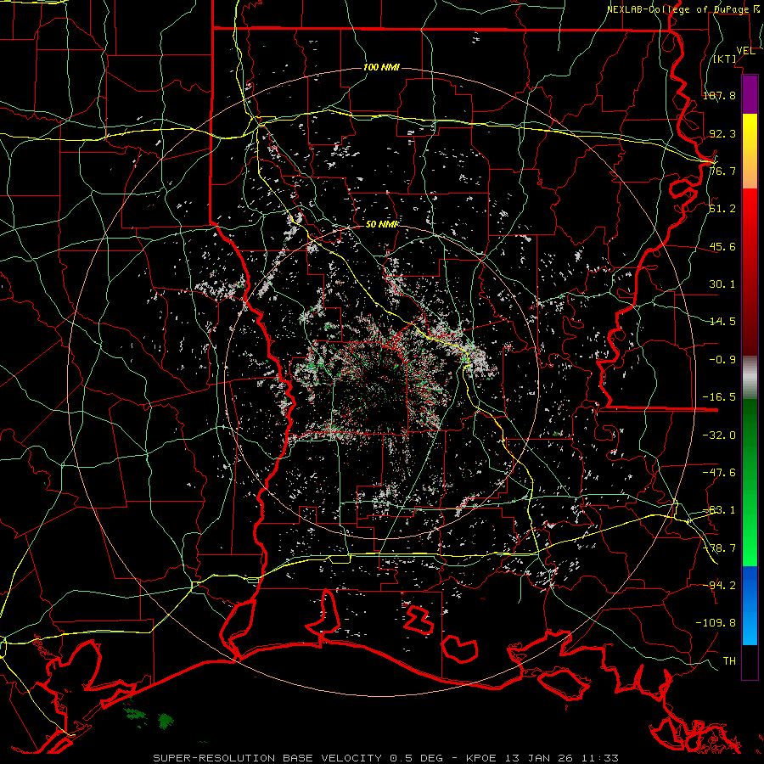764x764 pixels.
Task: Click the KPOE timestamp in bottom caption
Action: tap(542, 758)
